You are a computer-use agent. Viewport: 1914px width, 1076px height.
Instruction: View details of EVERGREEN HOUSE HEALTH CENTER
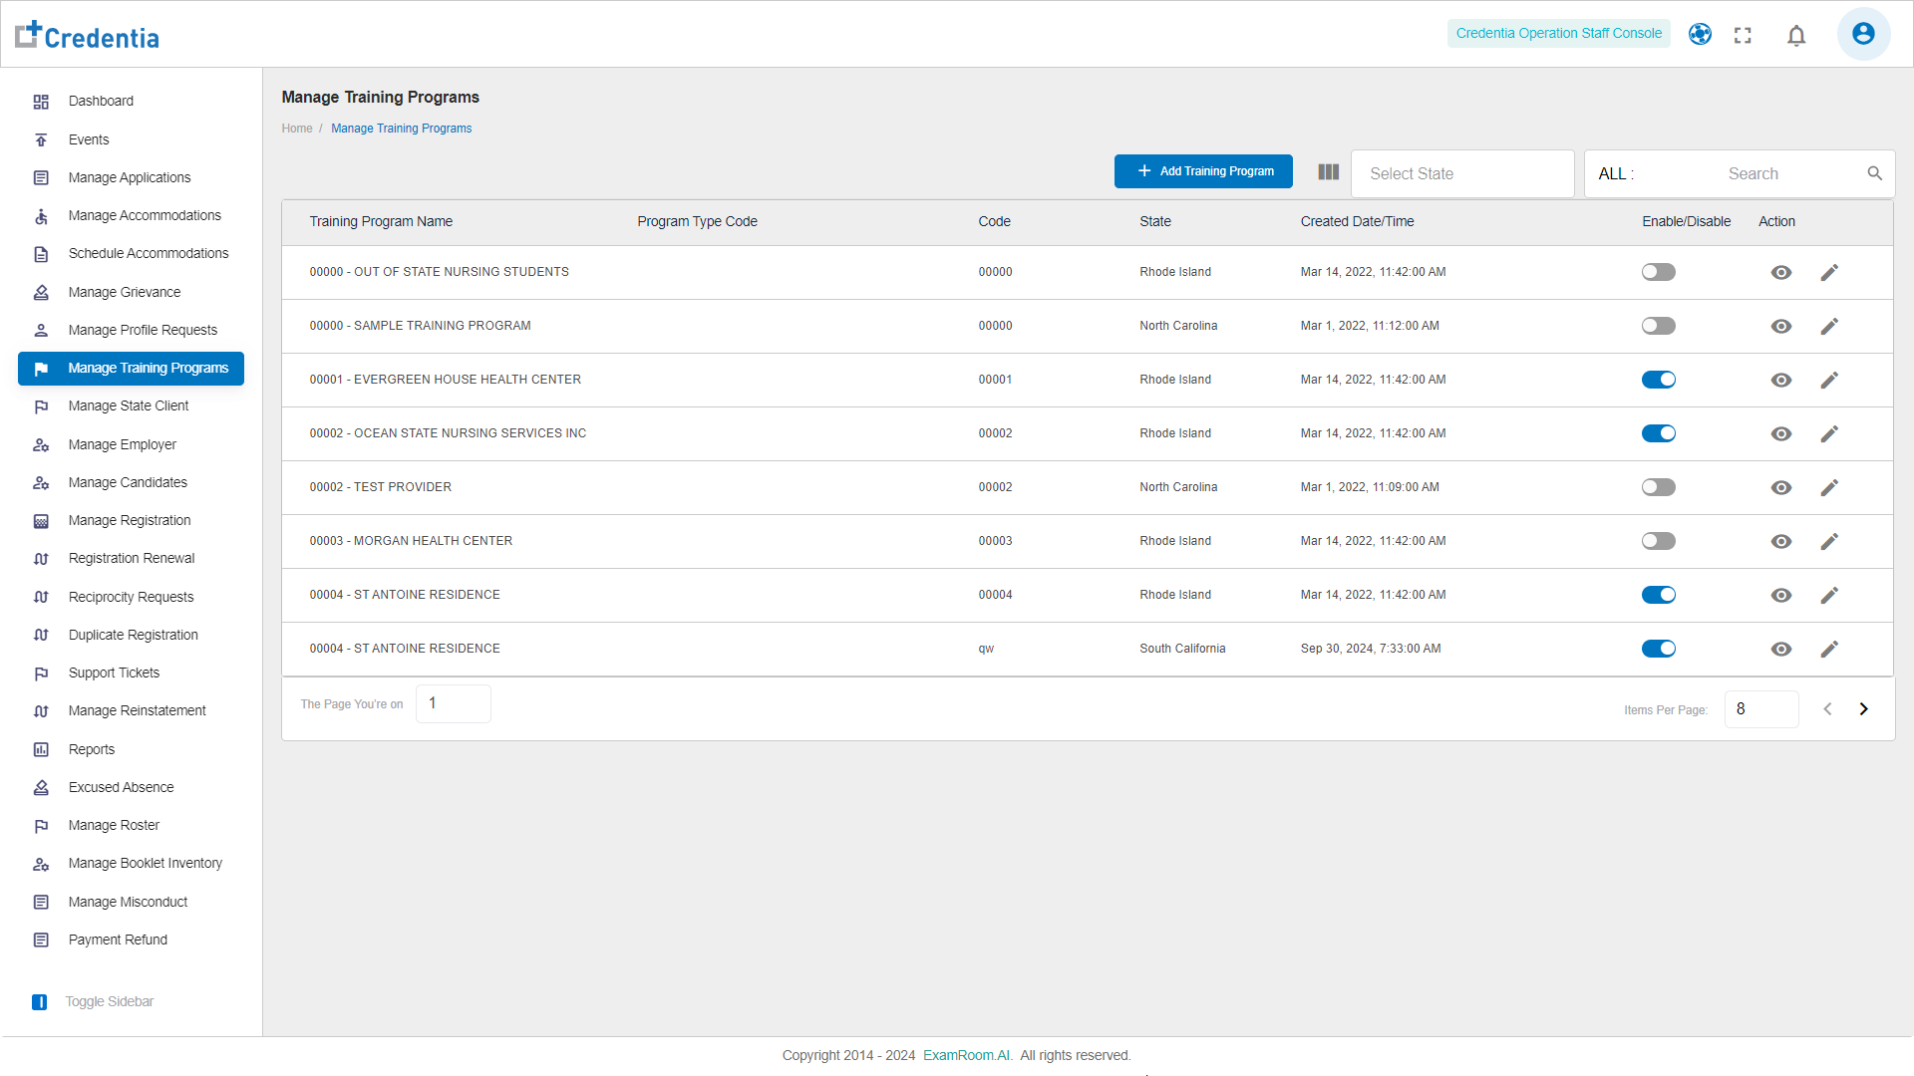[x=1780, y=381]
